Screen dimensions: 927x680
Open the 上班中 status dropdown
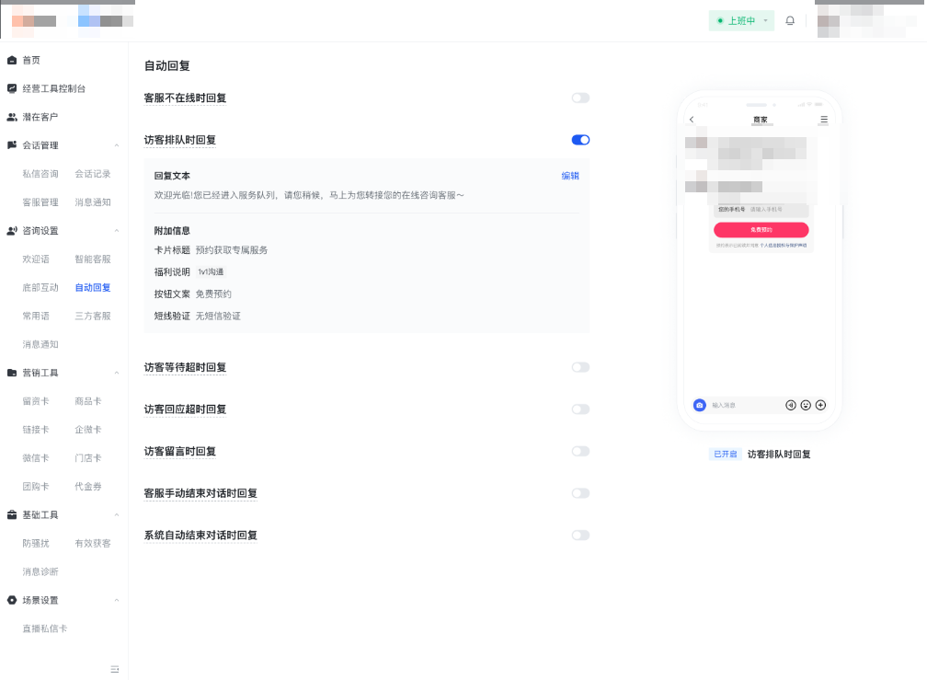click(x=741, y=20)
